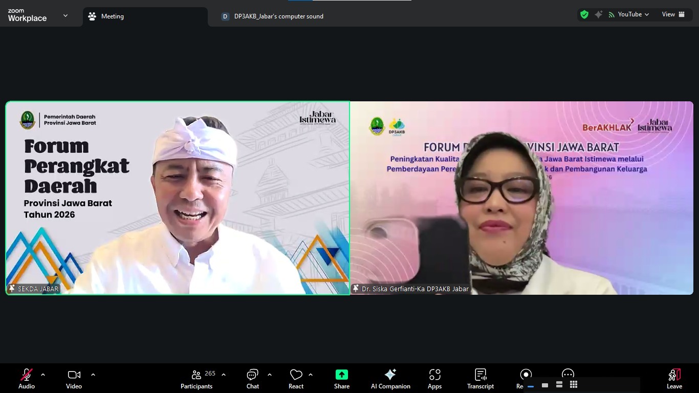
Task: Unmute the microphone via the Audio button
Action: pos(27,379)
